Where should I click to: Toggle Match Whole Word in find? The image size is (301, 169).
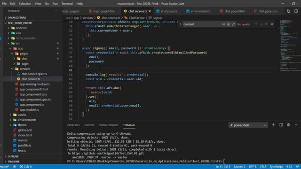click(x=228, y=24)
